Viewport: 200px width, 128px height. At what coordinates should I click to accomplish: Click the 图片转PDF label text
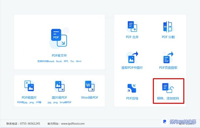point(60,98)
